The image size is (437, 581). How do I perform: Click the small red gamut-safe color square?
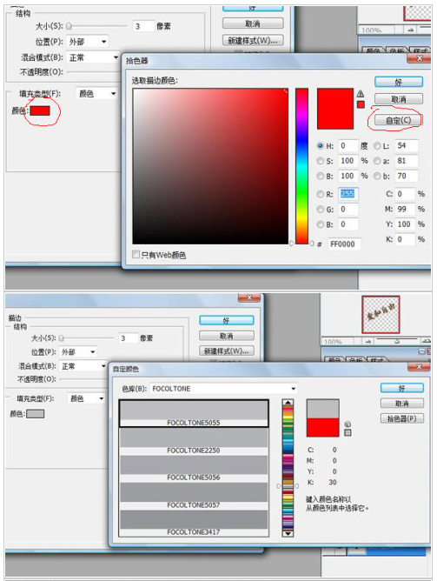pyautogui.click(x=361, y=105)
